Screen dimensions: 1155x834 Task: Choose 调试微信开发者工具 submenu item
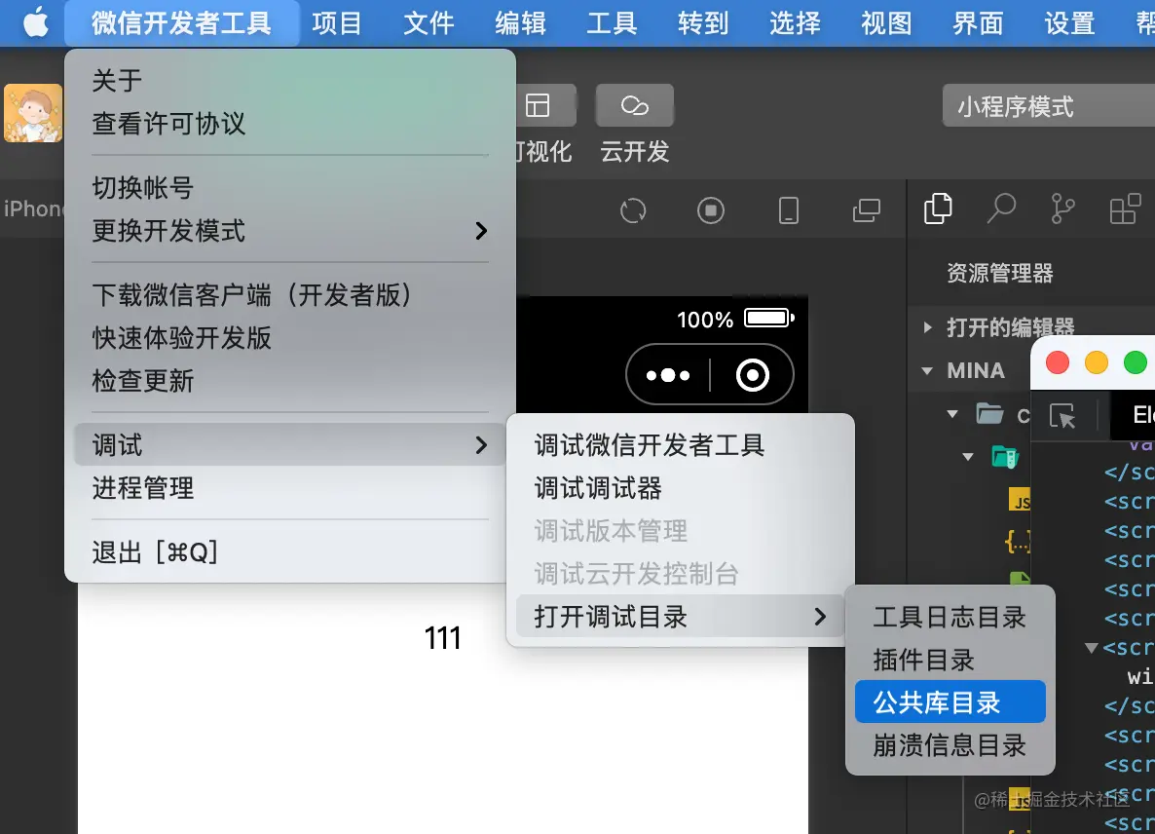click(681, 445)
